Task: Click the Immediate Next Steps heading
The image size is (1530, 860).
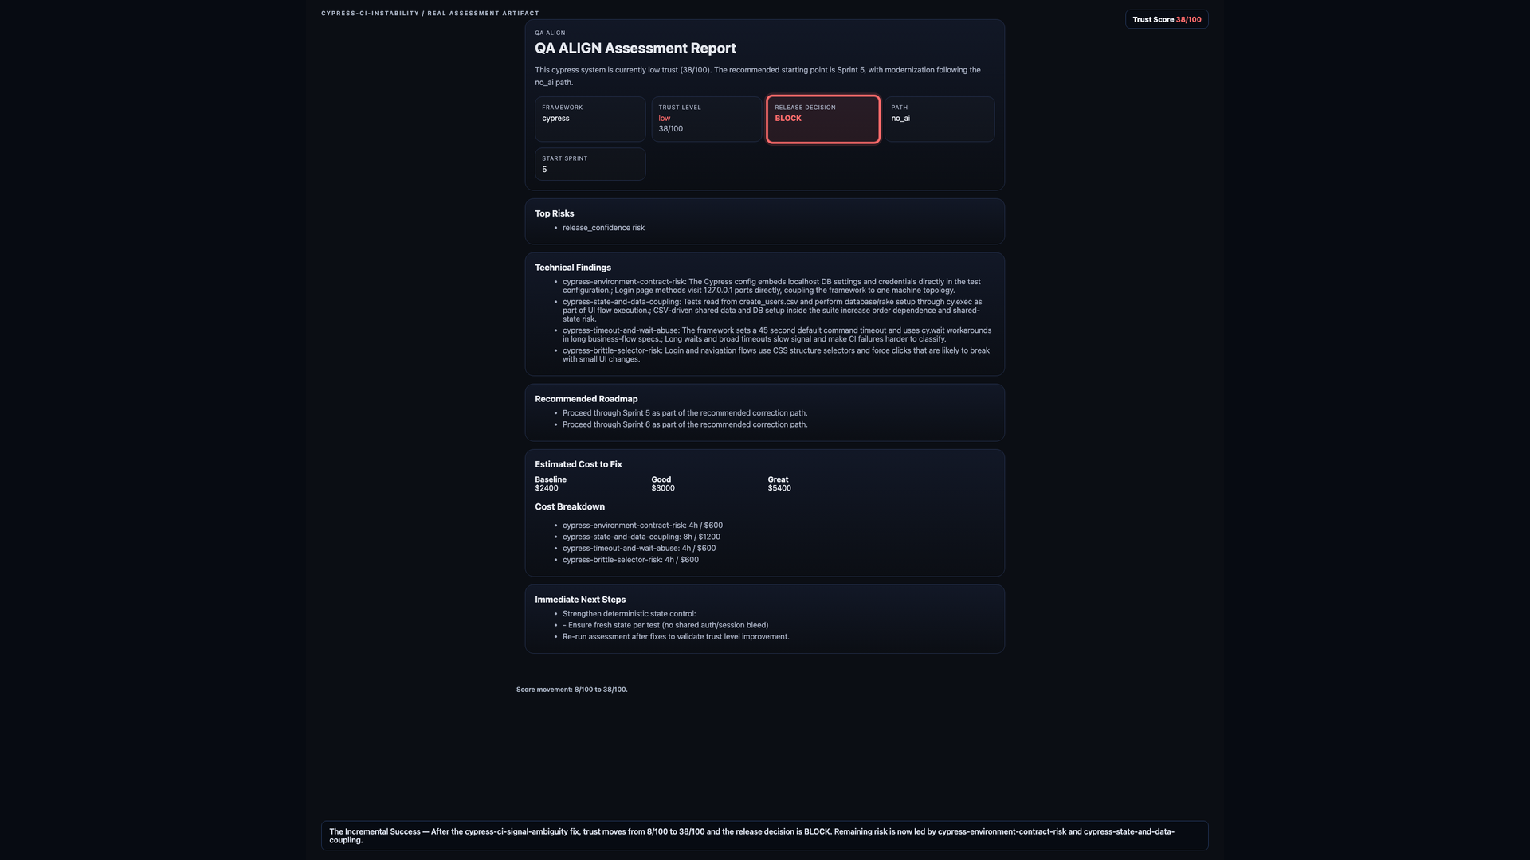Action: click(x=580, y=600)
